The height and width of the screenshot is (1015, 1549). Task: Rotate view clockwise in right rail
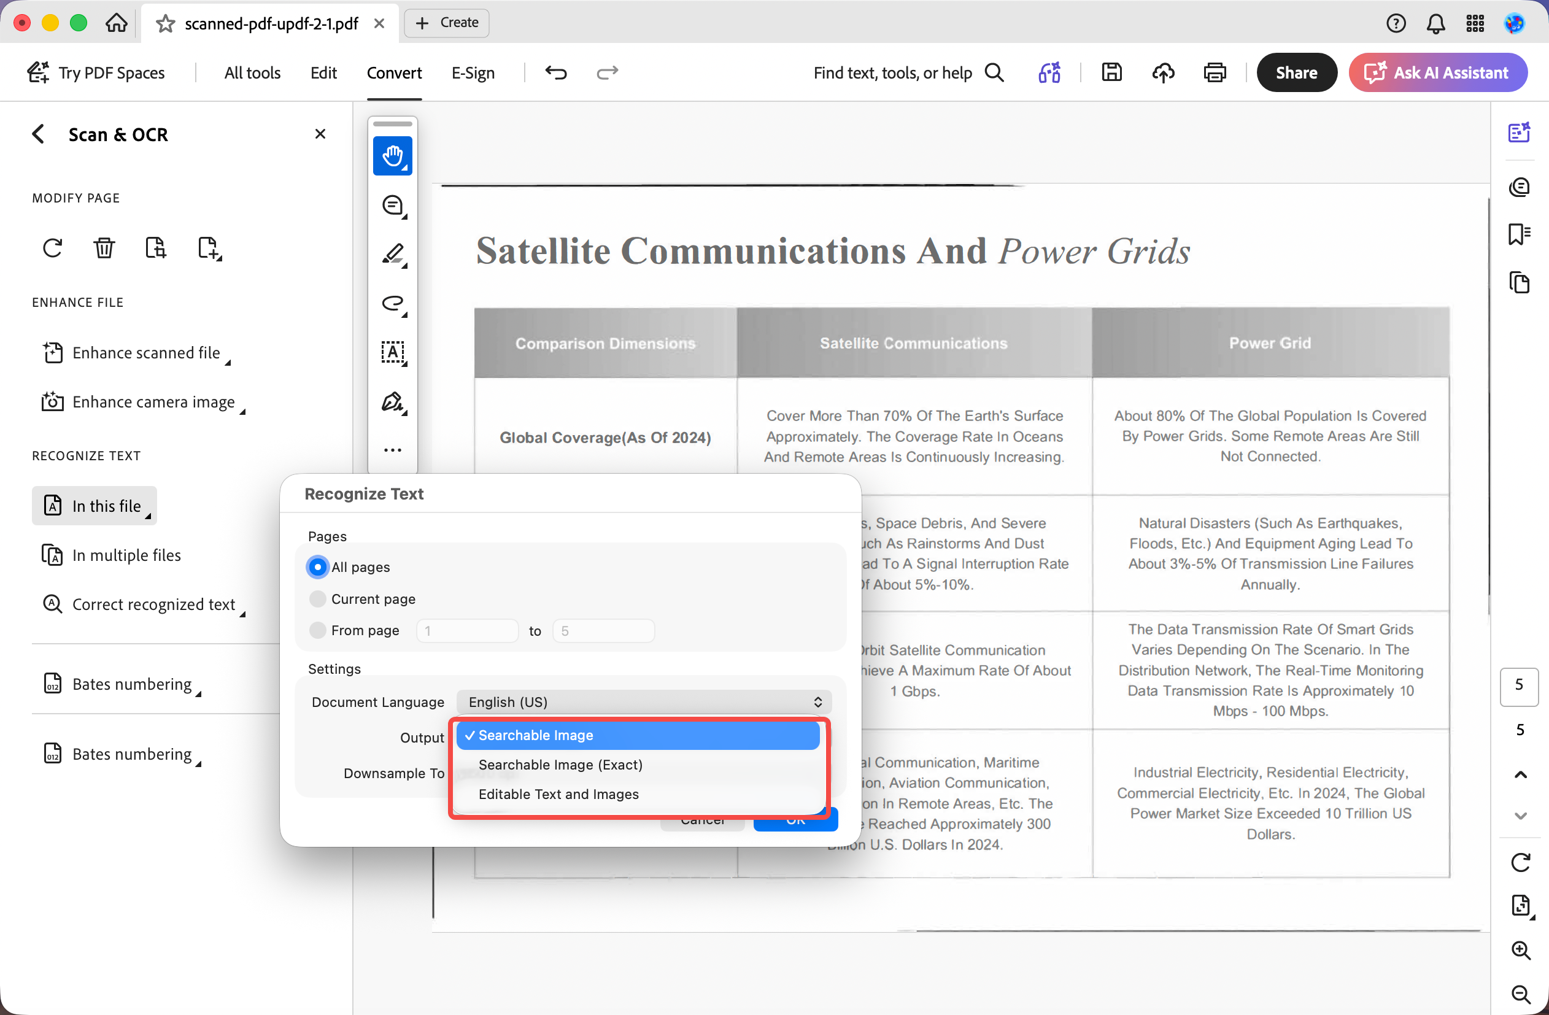(1521, 862)
